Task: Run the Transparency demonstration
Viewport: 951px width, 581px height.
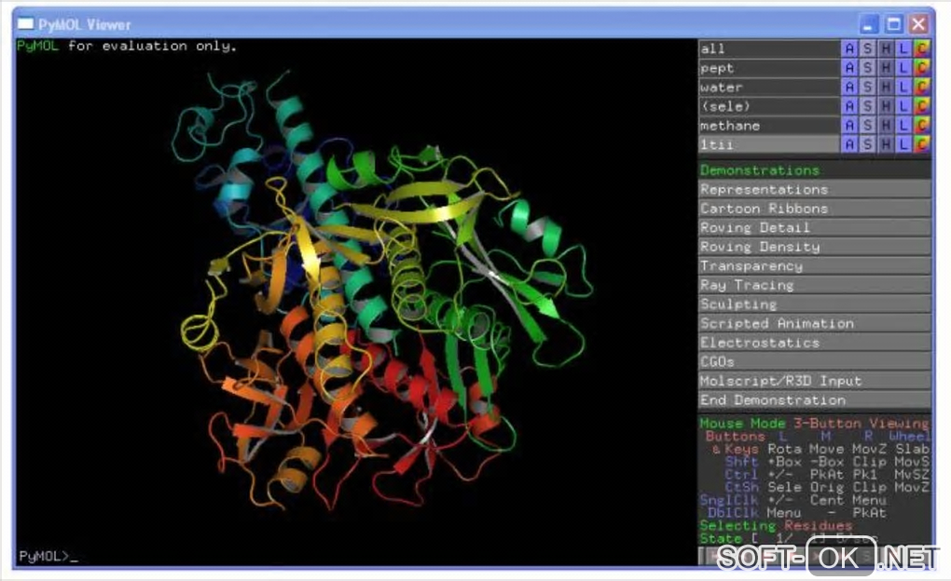Action: tap(815, 266)
